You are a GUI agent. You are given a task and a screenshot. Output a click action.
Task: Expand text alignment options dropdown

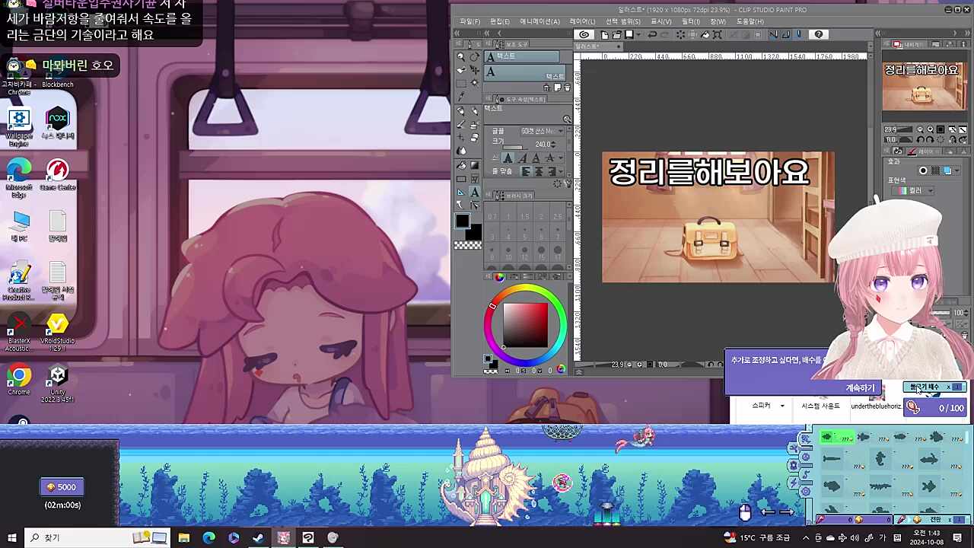pyautogui.click(x=561, y=171)
